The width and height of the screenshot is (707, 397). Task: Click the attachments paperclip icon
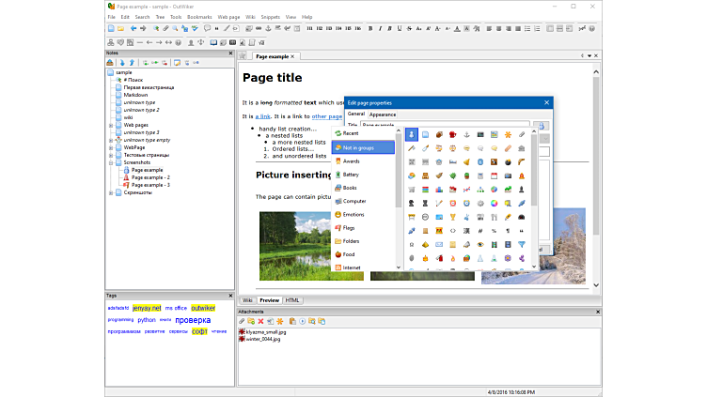coord(242,321)
